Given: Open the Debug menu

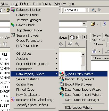Looking at the screenshot, I should pyautogui.click(x=25, y=4).
